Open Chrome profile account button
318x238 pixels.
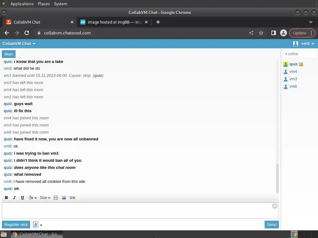pyautogui.click(x=283, y=33)
